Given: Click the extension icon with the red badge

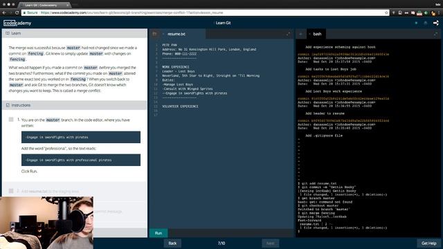Looking at the screenshot, I should pyautogui.click(x=419, y=12).
